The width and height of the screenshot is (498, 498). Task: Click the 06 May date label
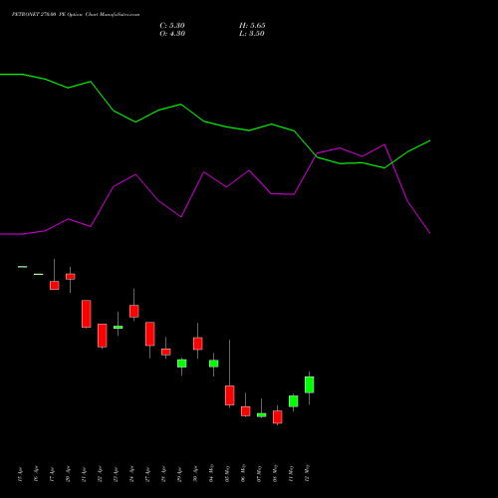tap(243, 473)
